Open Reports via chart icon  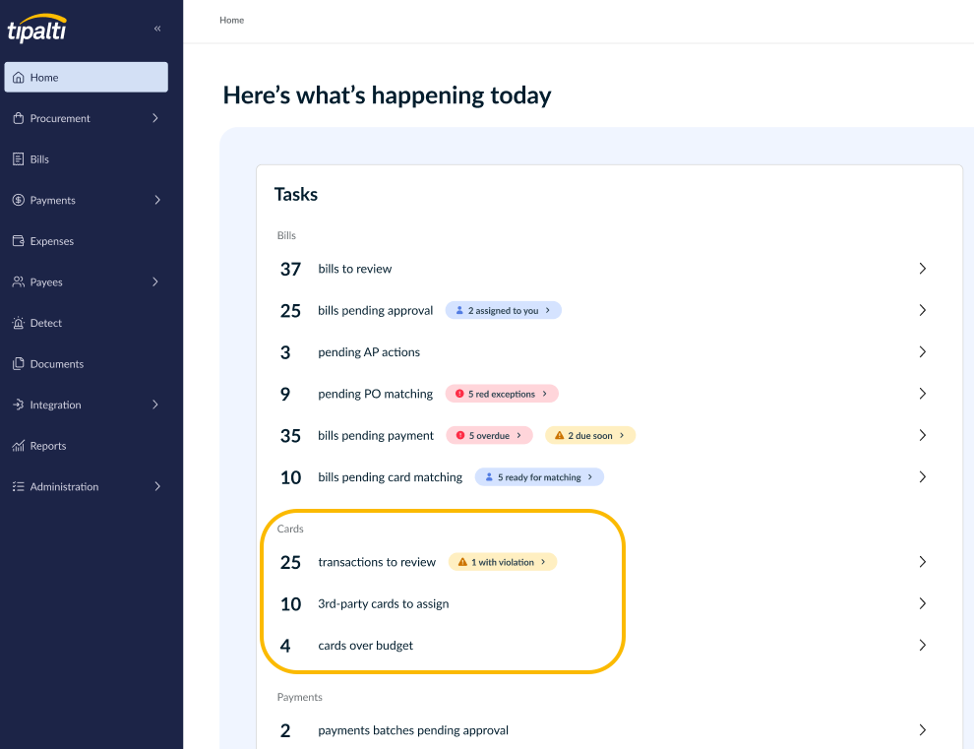click(x=18, y=446)
